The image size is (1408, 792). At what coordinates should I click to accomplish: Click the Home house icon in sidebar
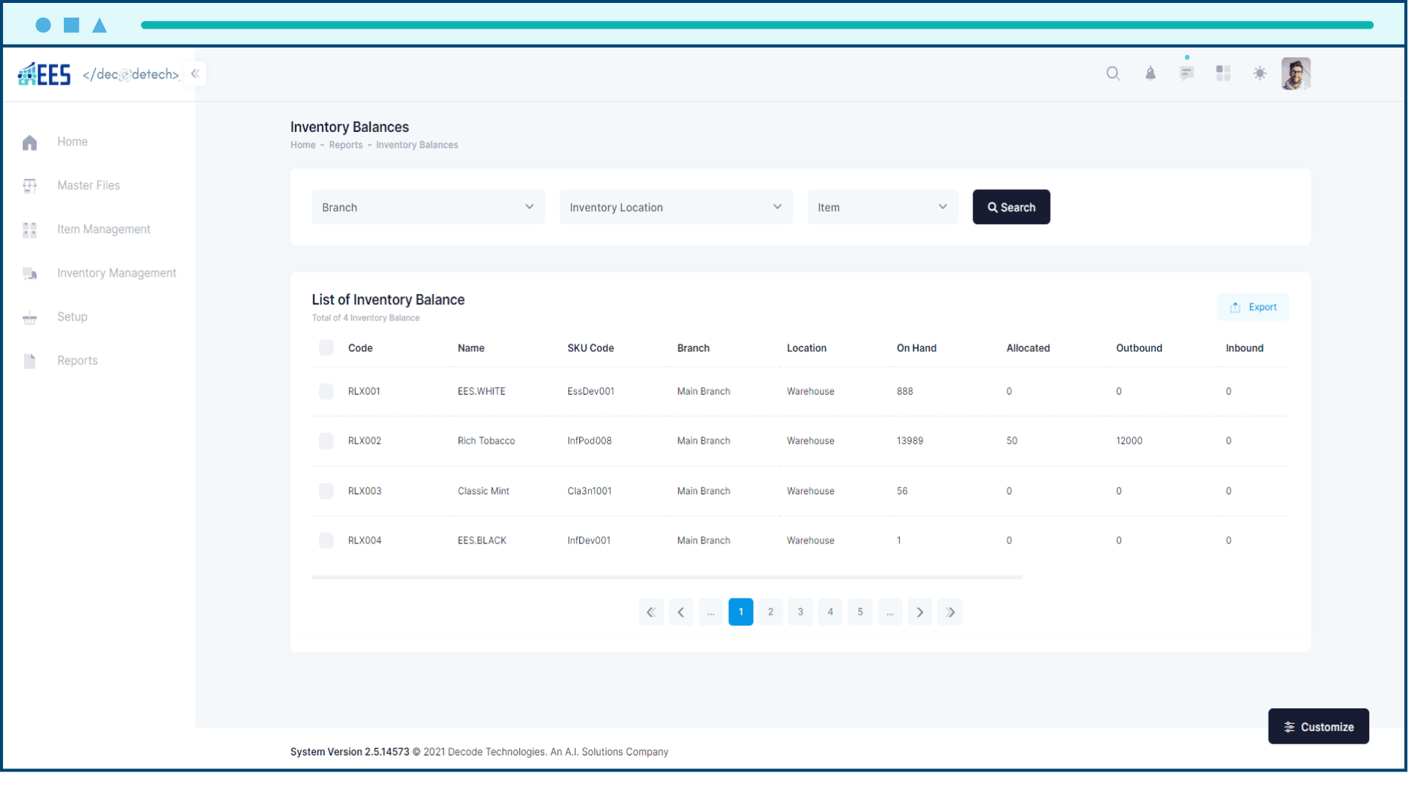29,142
